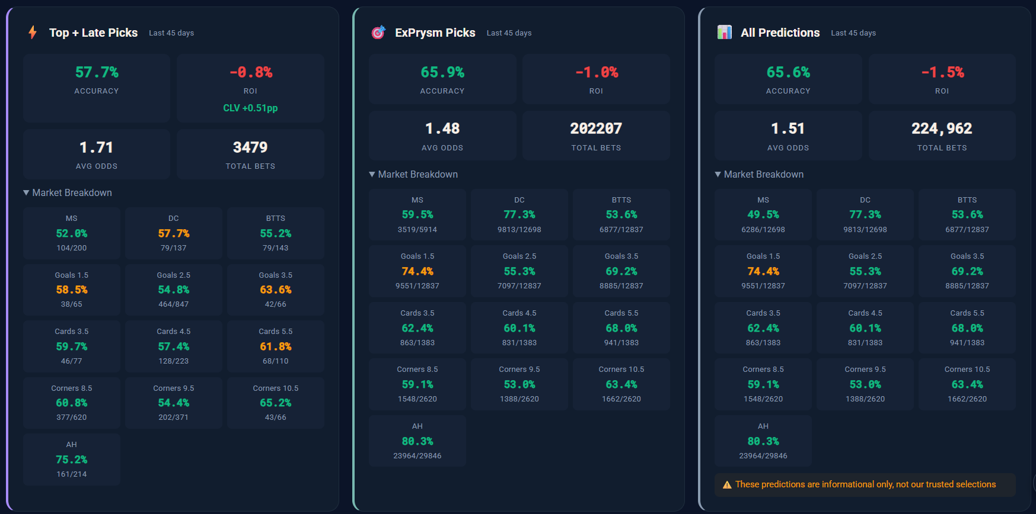The width and height of the screenshot is (1036, 514).
Task: Select the ExPrysm Picks heading
Action: coord(435,33)
